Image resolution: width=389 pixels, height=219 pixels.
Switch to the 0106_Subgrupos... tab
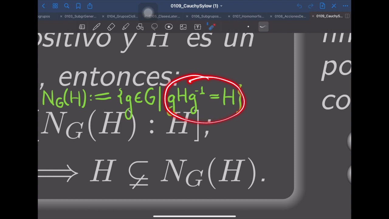pos(206,16)
